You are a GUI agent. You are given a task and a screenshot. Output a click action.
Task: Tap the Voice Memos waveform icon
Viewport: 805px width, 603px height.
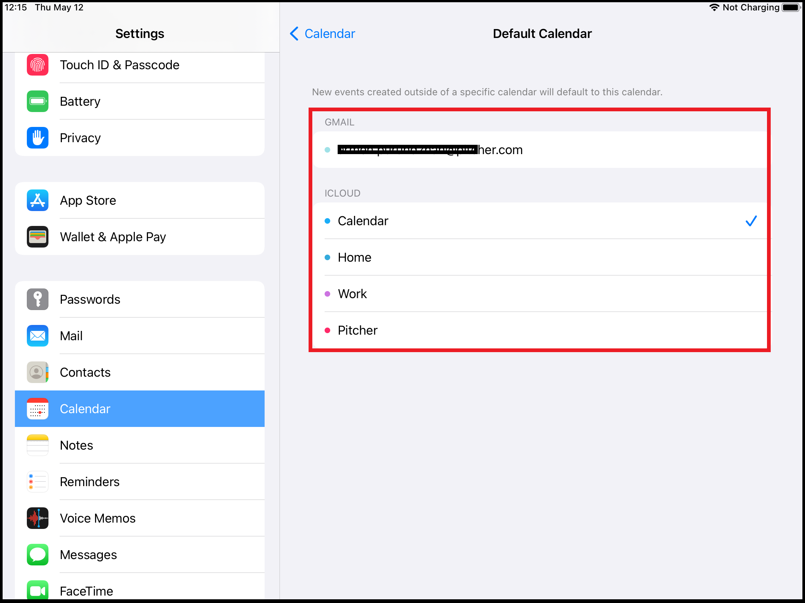click(x=38, y=518)
